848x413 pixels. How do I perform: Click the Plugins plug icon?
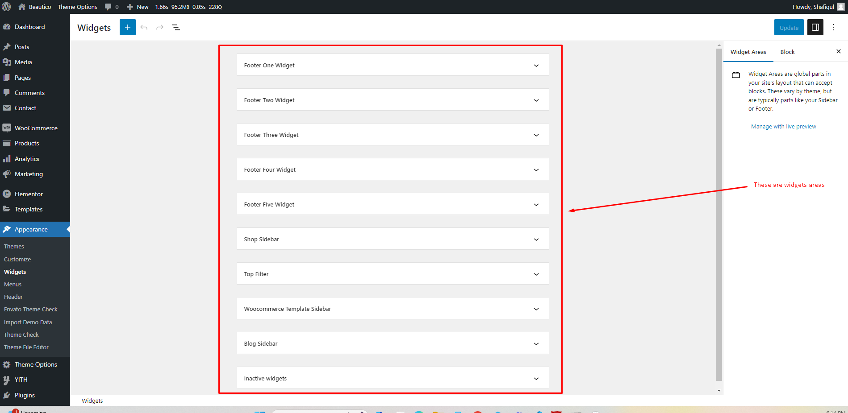click(x=7, y=395)
